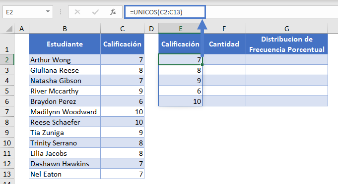Click Braydon Perez's grade 6
Screen dimensions: 338x184
click(x=122, y=101)
